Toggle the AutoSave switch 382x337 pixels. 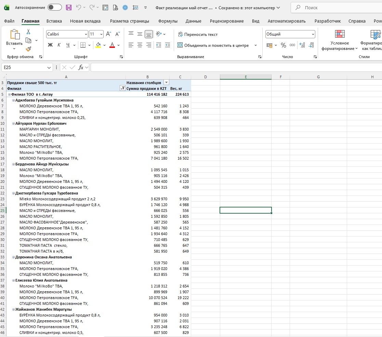[55, 7]
